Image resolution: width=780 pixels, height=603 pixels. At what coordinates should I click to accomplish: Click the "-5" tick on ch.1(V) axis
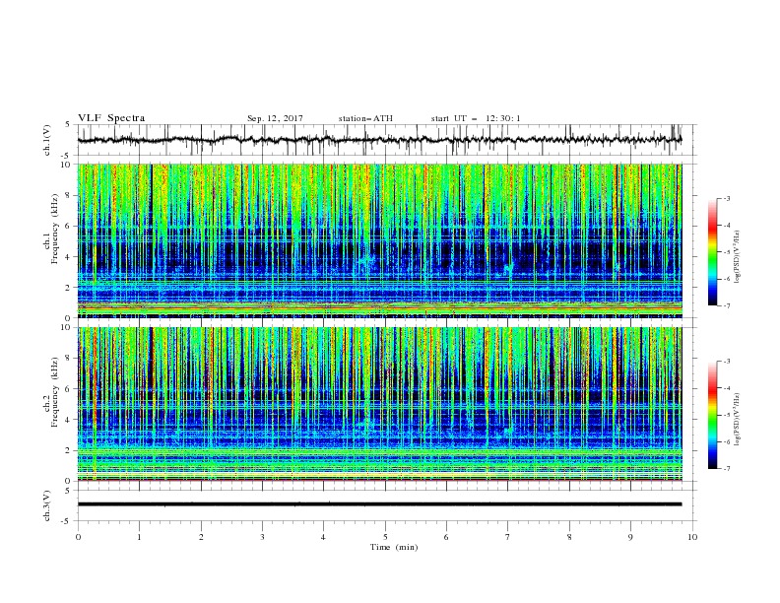(x=67, y=156)
